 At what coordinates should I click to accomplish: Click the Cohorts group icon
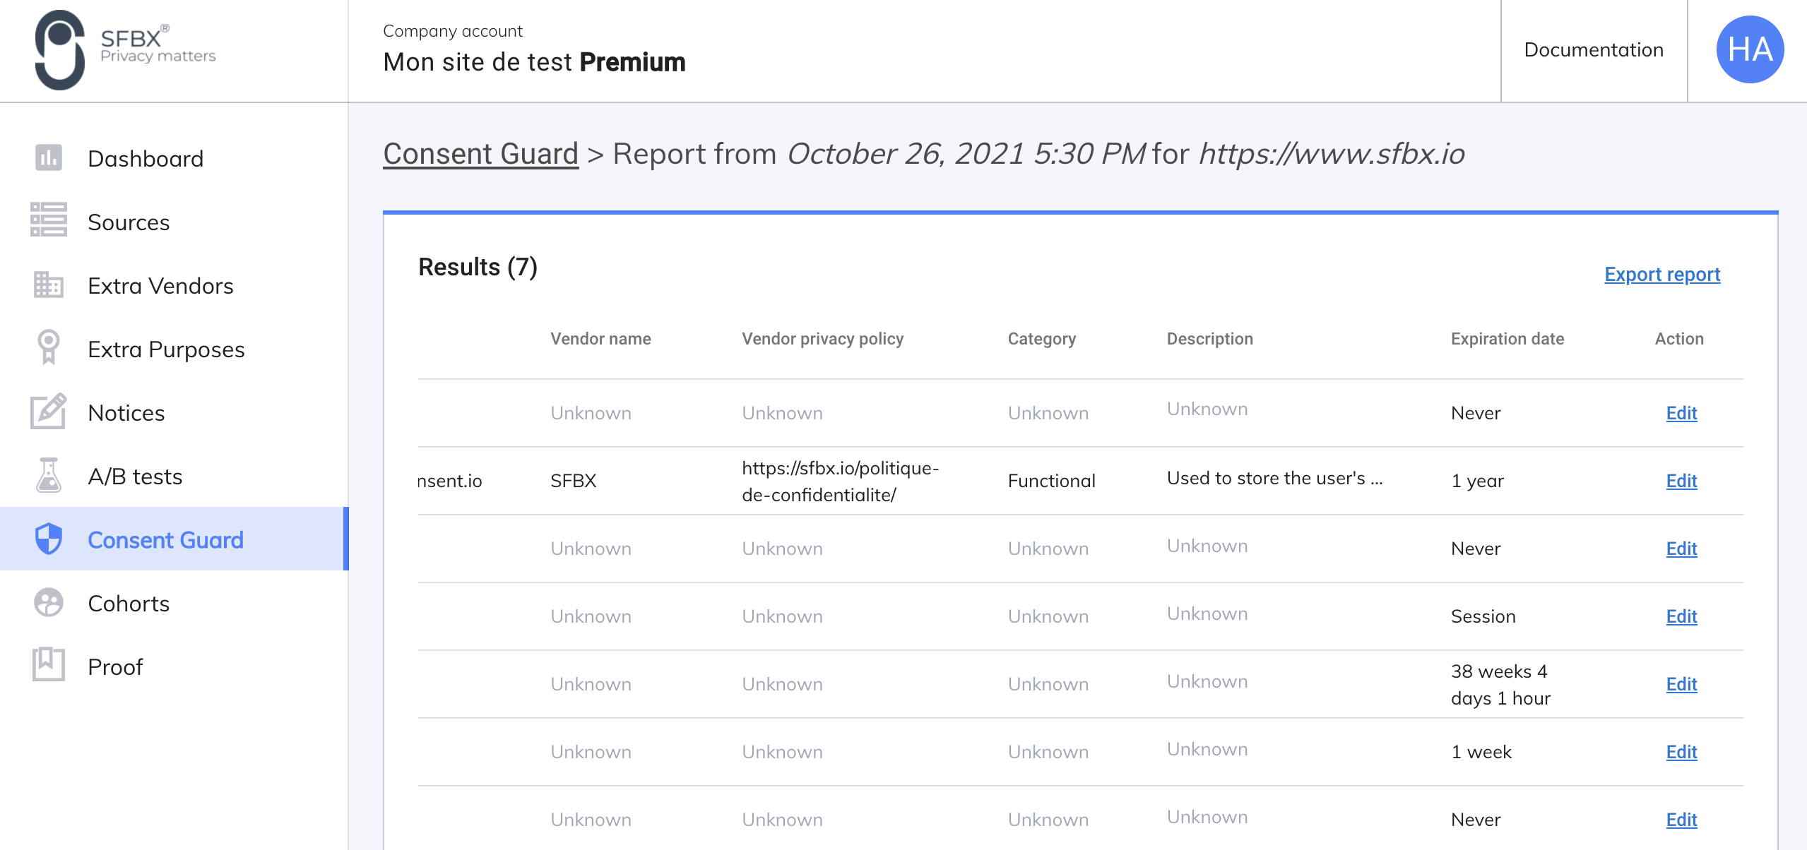click(48, 603)
